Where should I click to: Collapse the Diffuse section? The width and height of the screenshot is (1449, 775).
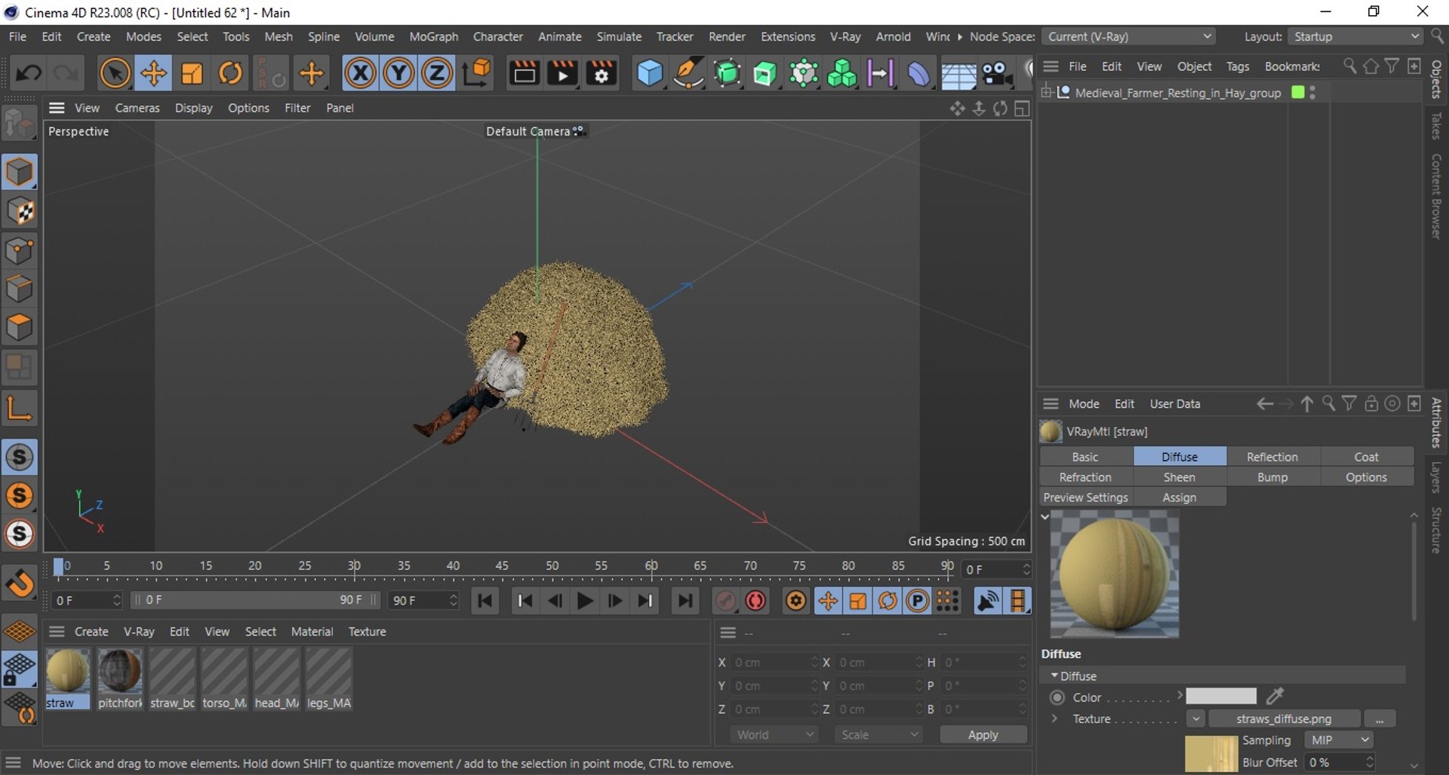[x=1054, y=675]
